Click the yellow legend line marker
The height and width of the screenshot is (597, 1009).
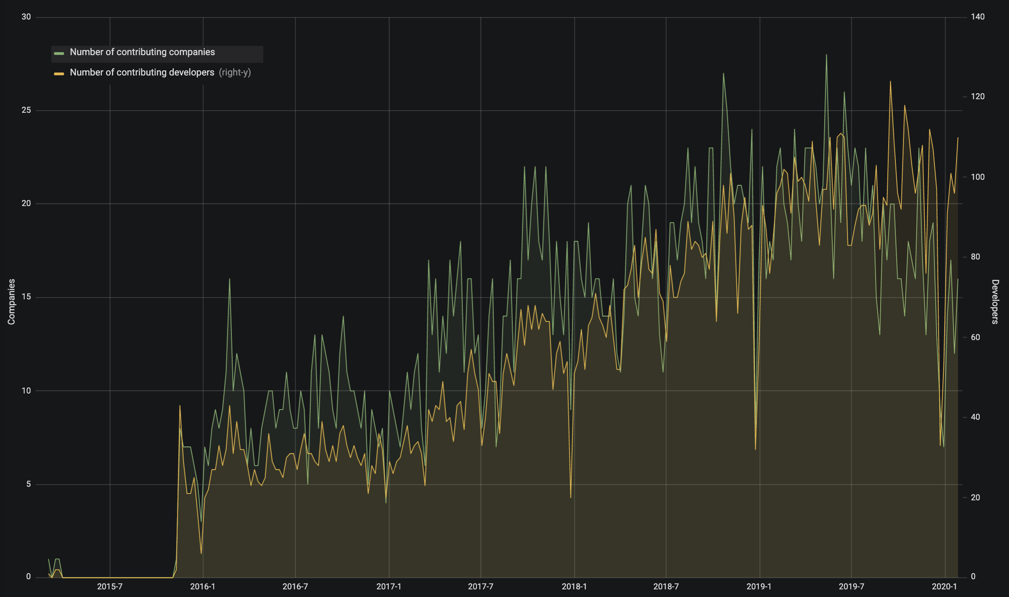(x=59, y=73)
